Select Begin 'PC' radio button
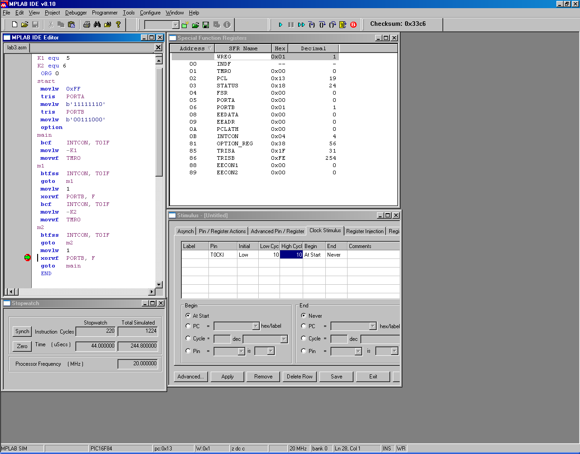This screenshot has height=454, width=580. click(x=188, y=326)
